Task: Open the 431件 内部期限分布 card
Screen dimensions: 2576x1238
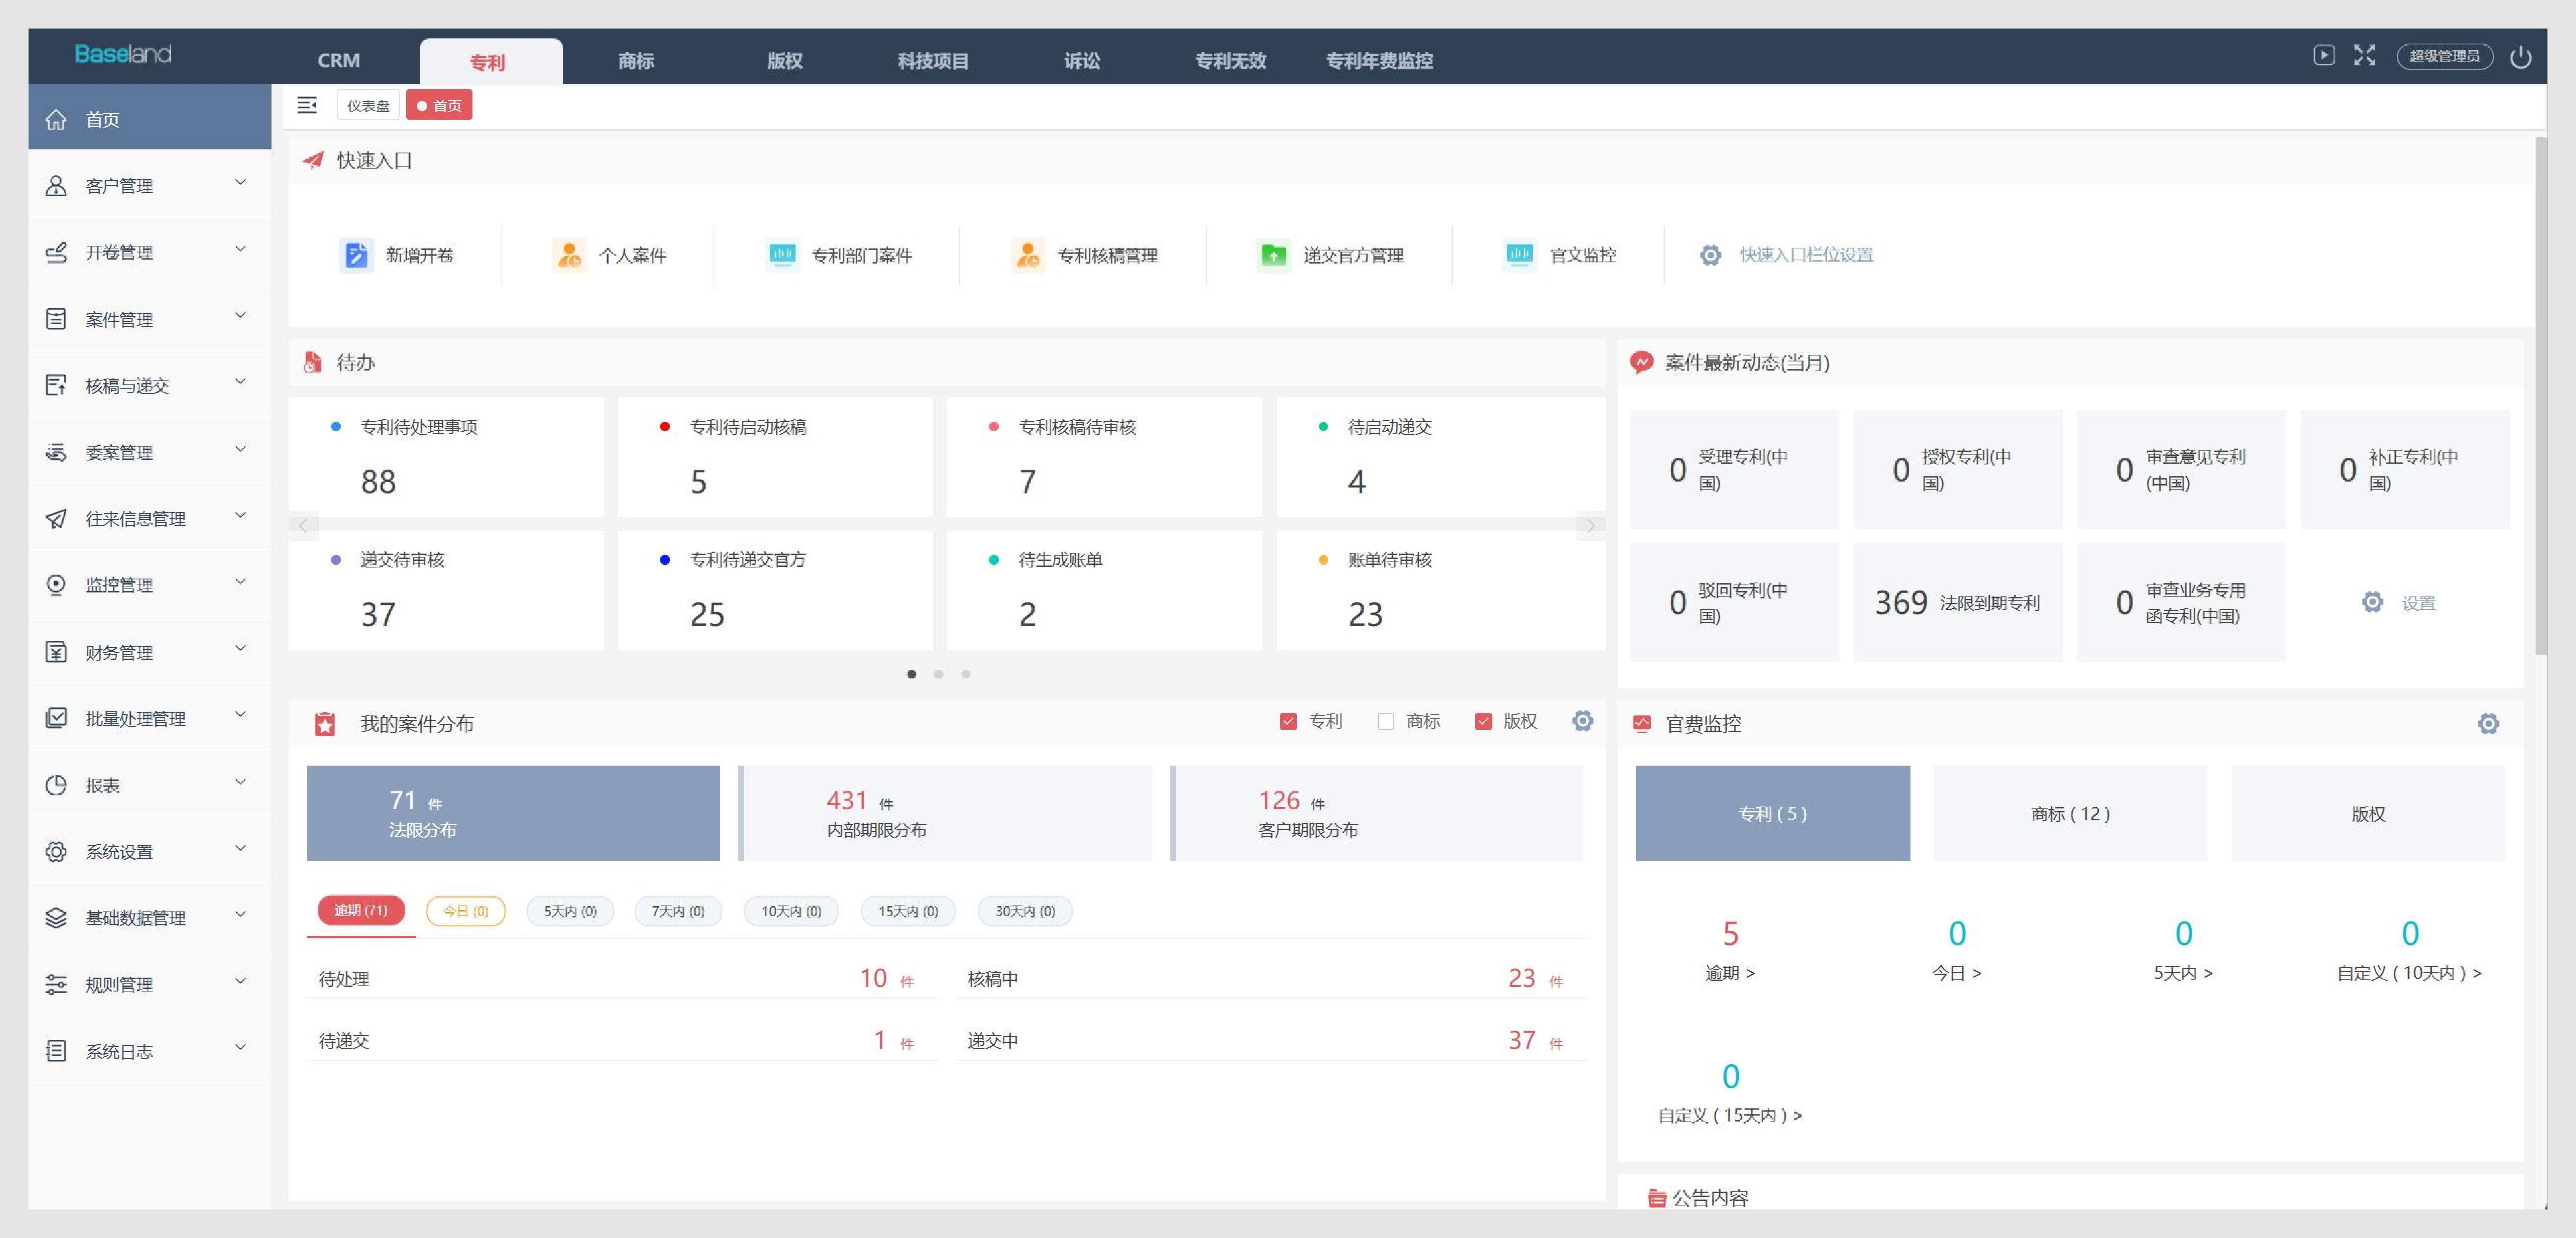Action: tap(945, 813)
